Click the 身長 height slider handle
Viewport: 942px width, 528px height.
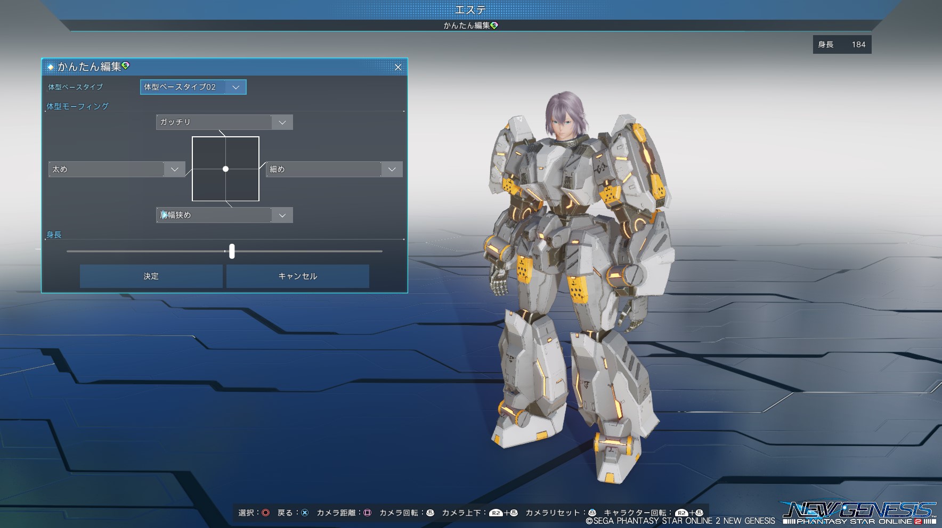click(232, 251)
